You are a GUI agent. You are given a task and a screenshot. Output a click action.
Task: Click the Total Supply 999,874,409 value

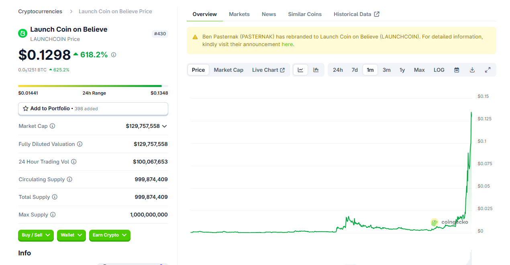[x=151, y=197]
